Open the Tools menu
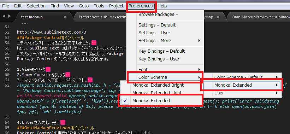Image resolution: width=290 pixels, height=134 pixels. click(x=99, y=6)
